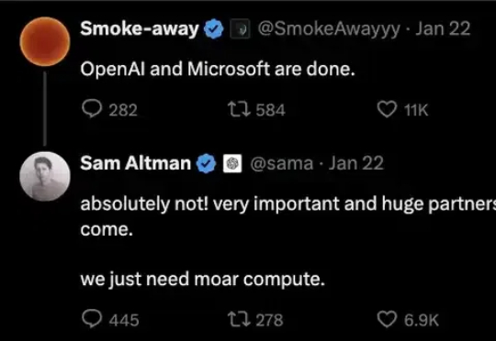Open the @sama handle link
Screen dimensions: 496x341
click(x=282, y=164)
